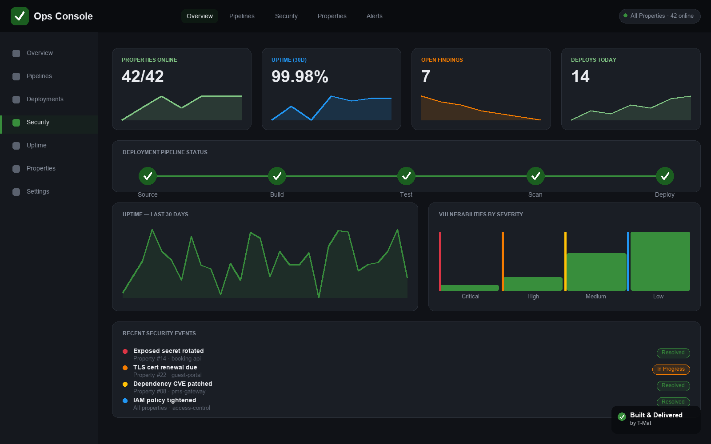Image resolution: width=711 pixels, height=444 pixels.
Task: Open the Uptime 99.98% card
Action: point(332,89)
